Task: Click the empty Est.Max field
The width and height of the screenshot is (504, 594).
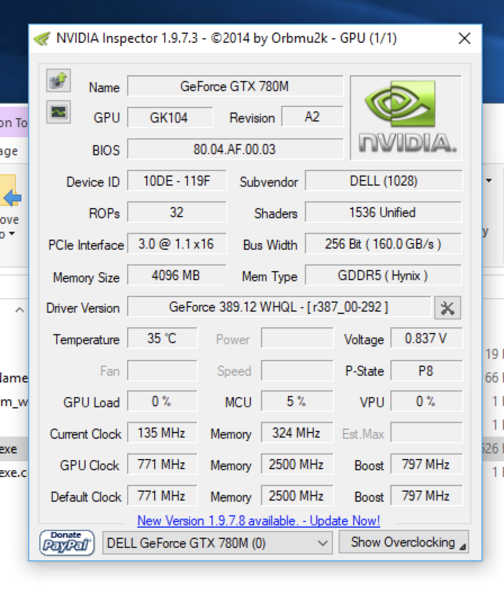Action: pos(426,433)
